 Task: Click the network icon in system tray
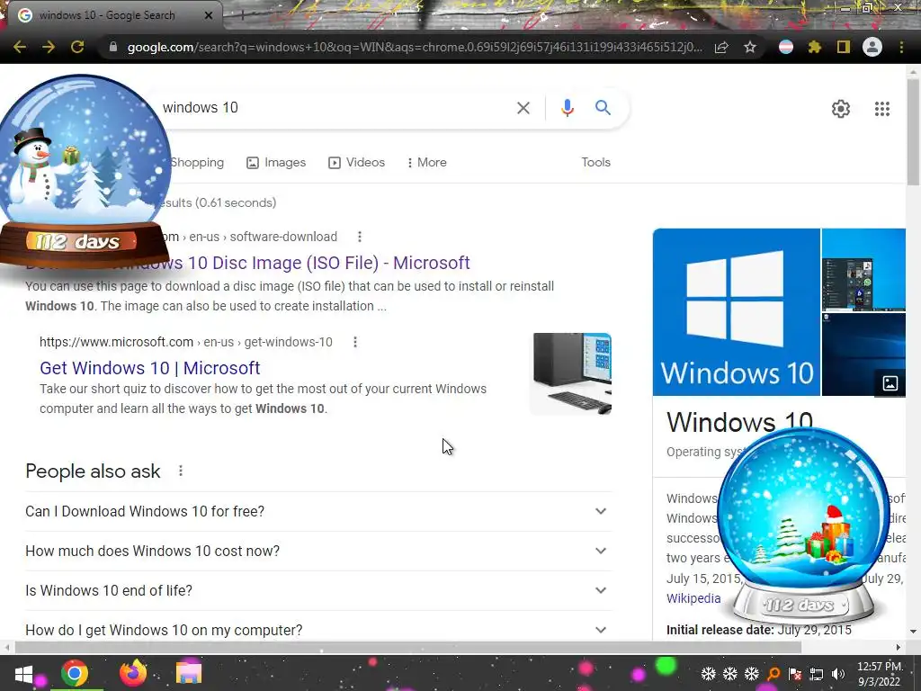(816, 674)
